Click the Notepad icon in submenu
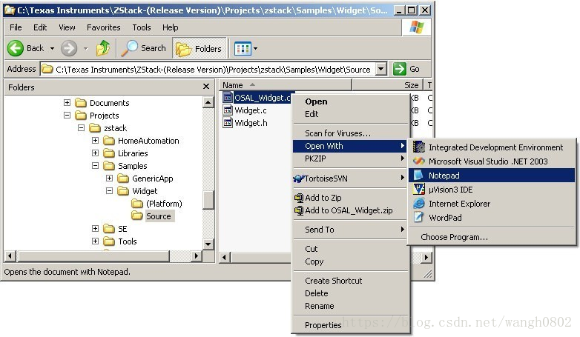Viewport: 580px width, 337px height. (x=419, y=175)
